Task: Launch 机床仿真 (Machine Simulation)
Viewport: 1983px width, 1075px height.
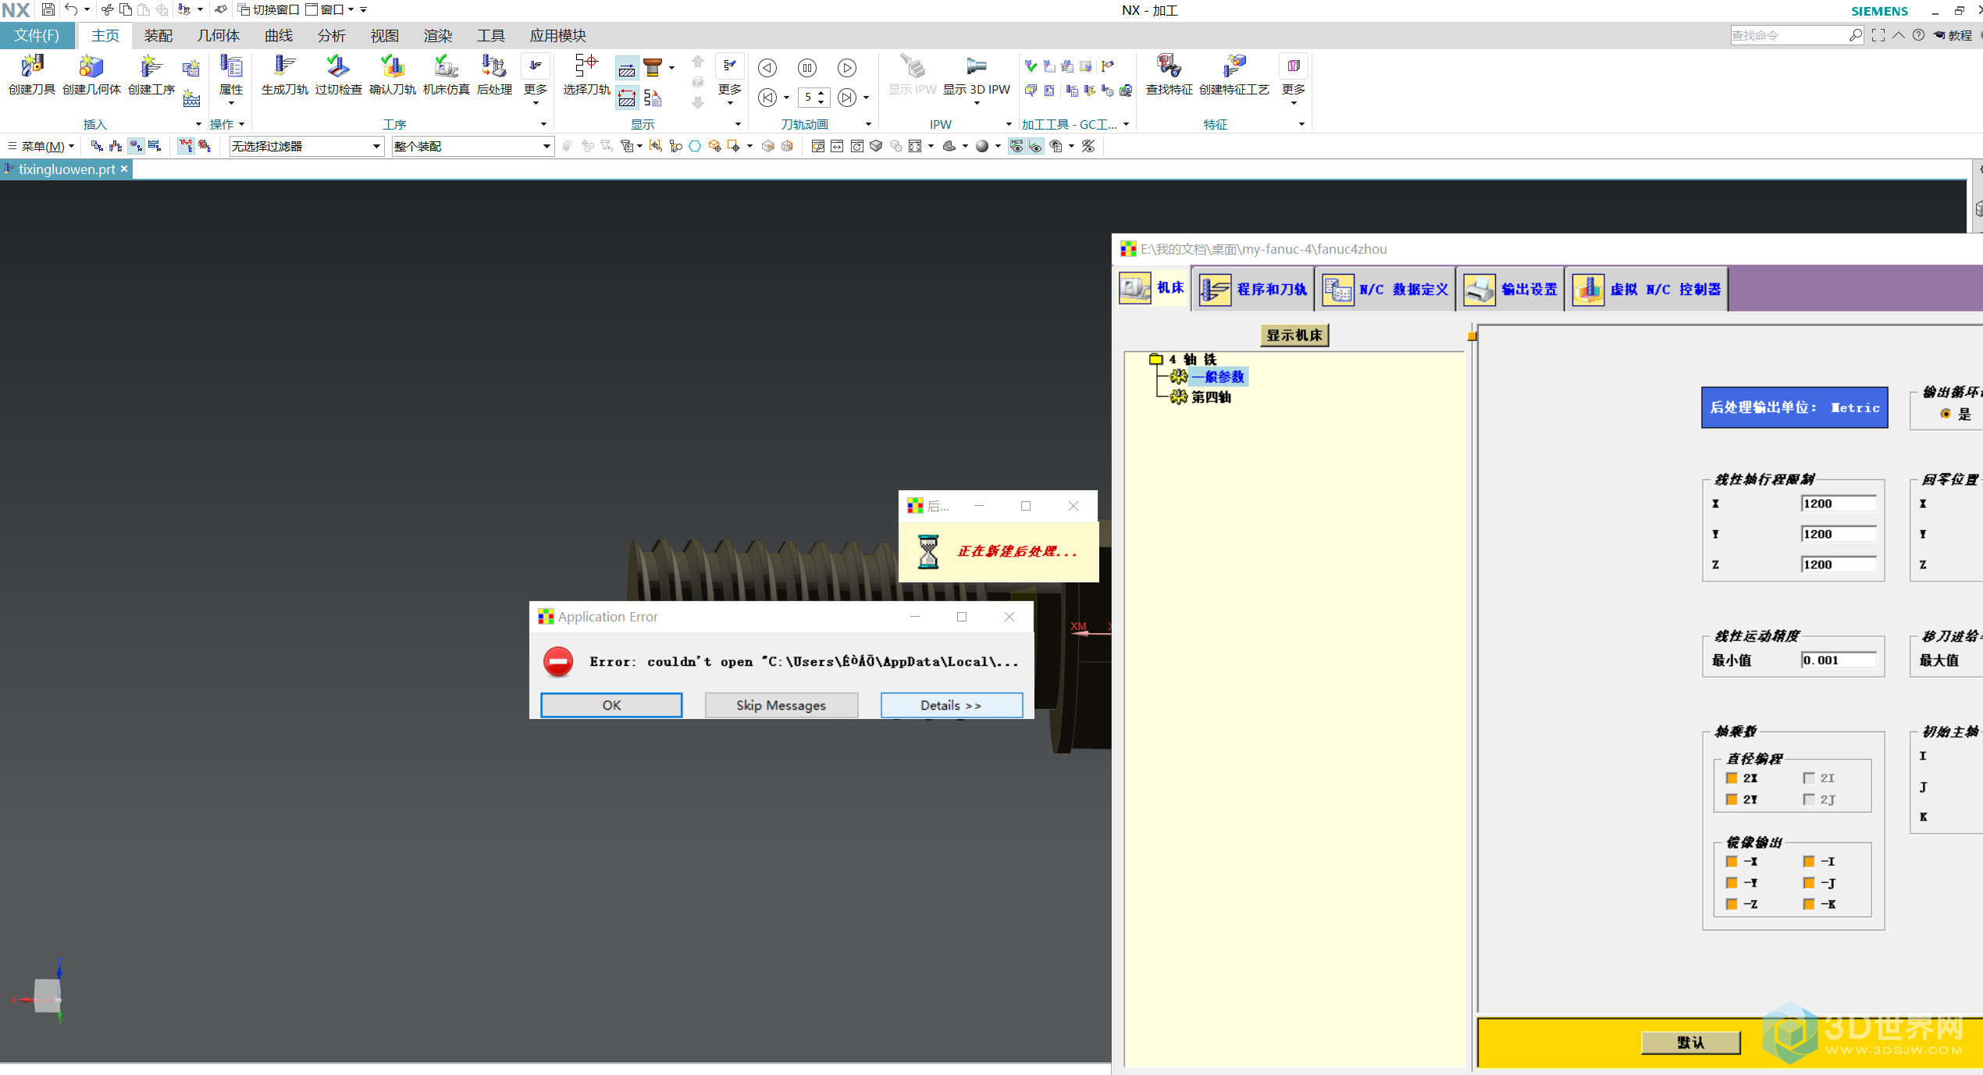Action: (447, 76)
